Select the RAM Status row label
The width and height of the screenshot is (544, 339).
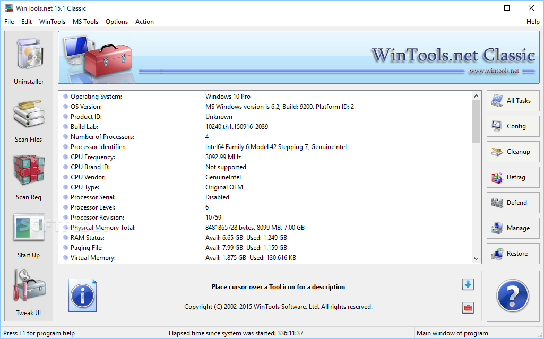(x=88, y=238)
